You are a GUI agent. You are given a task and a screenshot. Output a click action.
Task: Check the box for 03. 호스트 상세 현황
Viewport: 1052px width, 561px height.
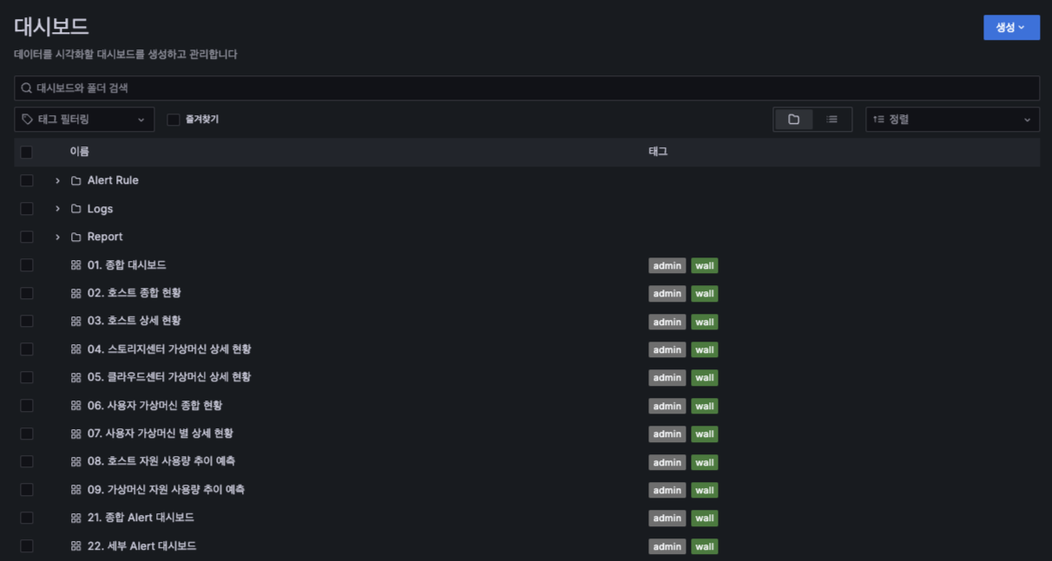pyautogui.click(x=27, y=321)
